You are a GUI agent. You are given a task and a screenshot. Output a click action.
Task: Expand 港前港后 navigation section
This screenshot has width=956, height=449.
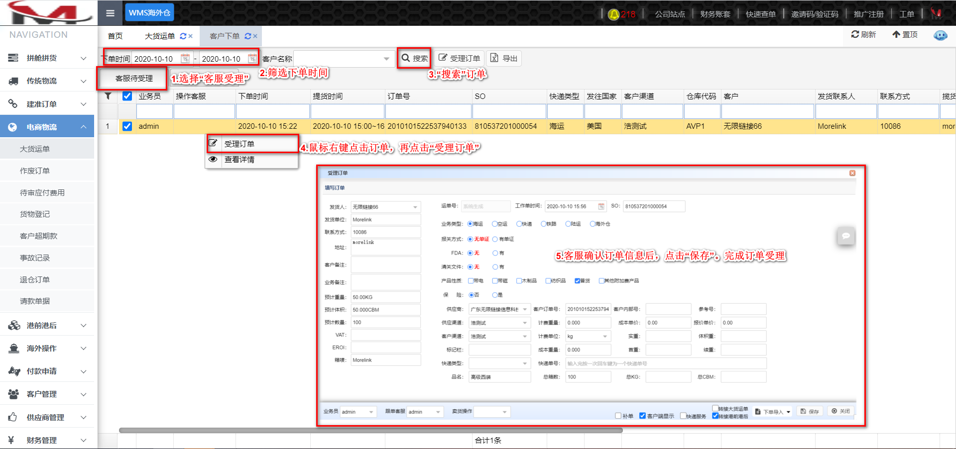point(47,326)
